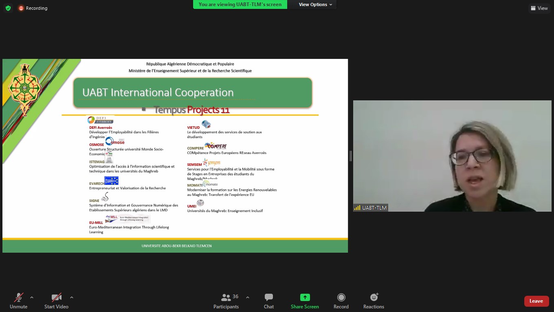Screen dimensions: 554x312
Task: Click the UABT-TLM name label on video
Action: point(370,208)
